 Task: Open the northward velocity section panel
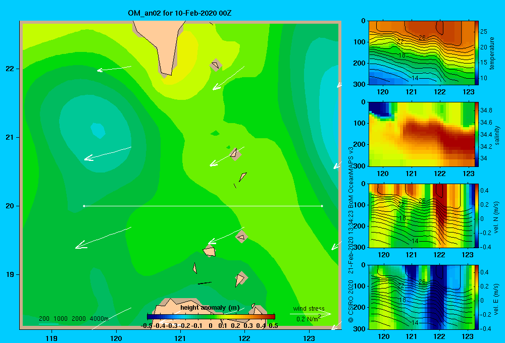tap(422, 216)
